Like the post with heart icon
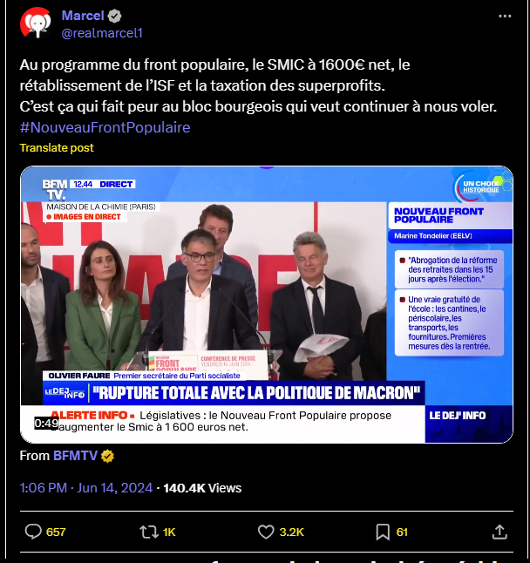The width and height of the screenshot is (530, 563). click(x=266, y=532)
